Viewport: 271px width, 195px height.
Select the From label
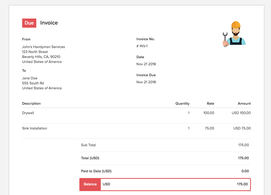(x=26, y=39)
